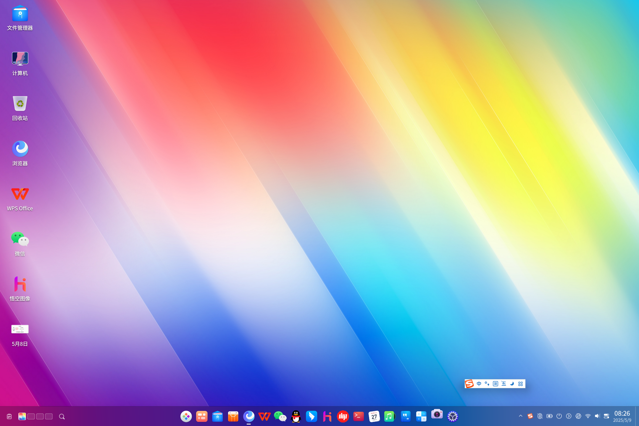Open the system settings gear in dock
639x426 pixels.
pyautogui.click(x=453, y=417)
